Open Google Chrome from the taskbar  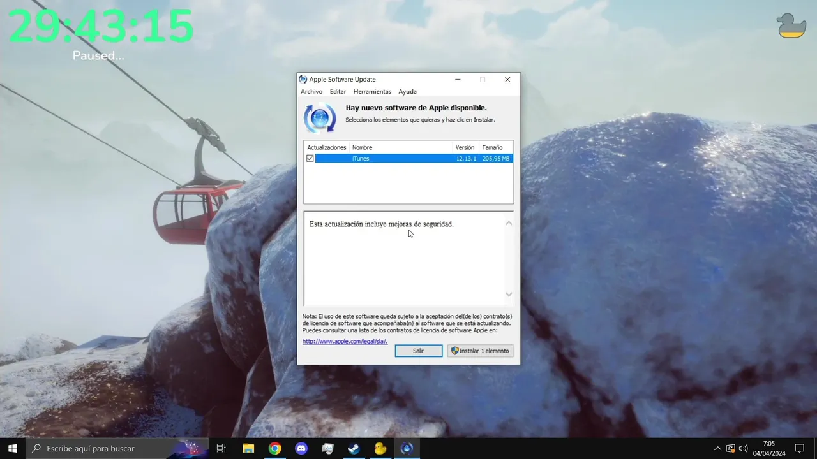click(274, 448)
